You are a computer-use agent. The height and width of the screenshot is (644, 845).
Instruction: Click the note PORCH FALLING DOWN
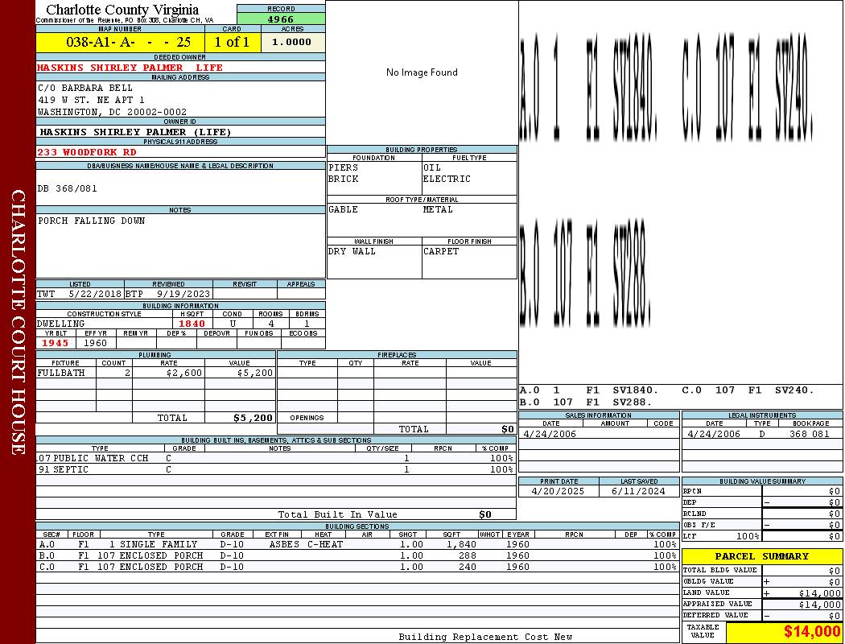[x=91, y=221]
